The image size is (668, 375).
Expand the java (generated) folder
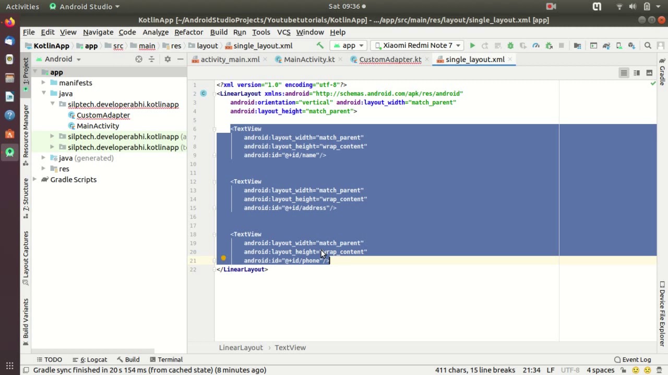pyautogui.click(x=43, y=158)
